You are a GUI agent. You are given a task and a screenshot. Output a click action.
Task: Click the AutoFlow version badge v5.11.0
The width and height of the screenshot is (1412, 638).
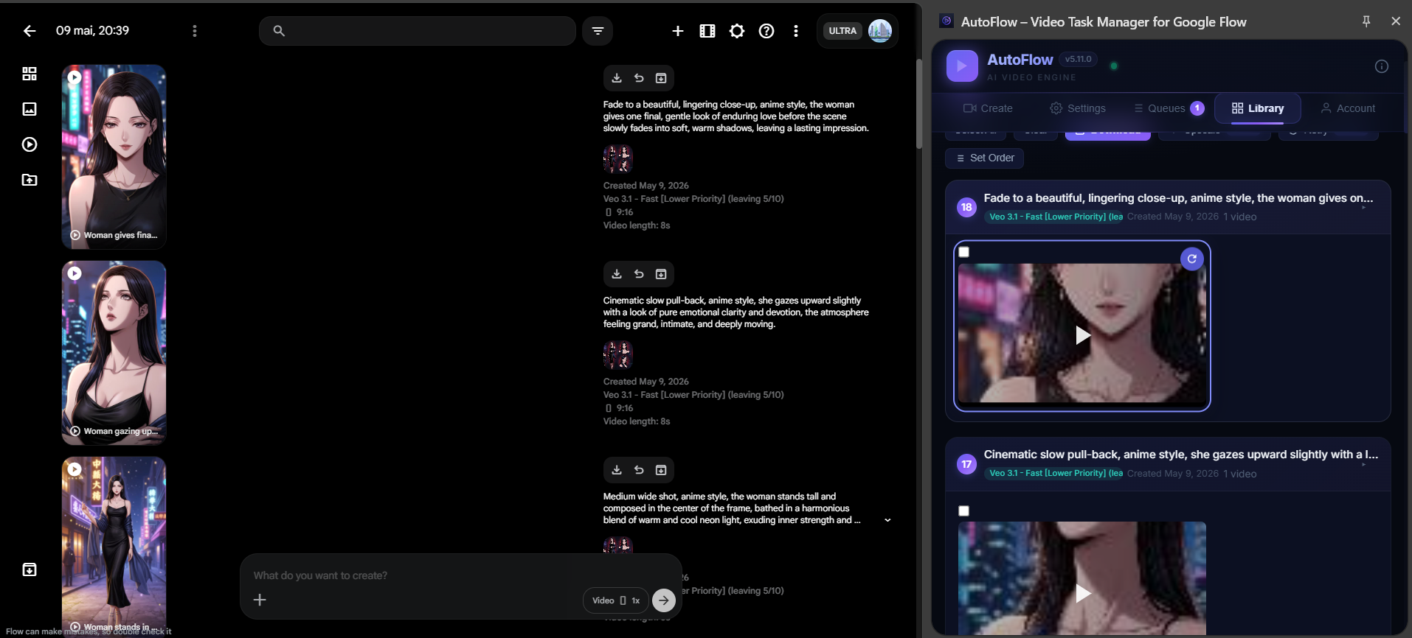tap(1078, 60)
